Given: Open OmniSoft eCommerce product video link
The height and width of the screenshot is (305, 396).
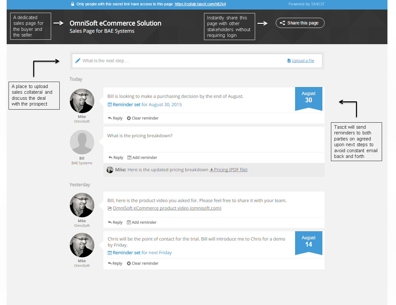Looking at the screenshot, I should (x=167, y=208).
